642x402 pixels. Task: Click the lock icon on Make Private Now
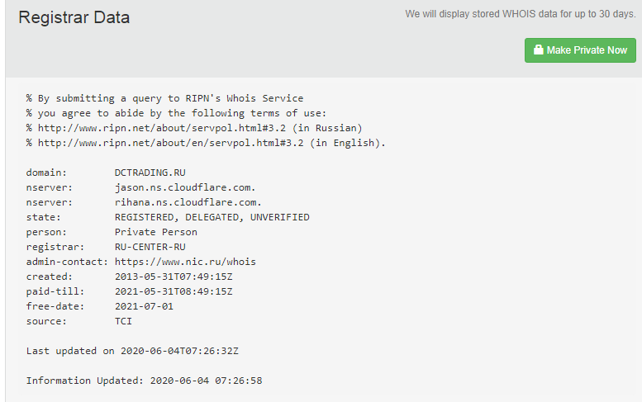(x=539, y=50)
